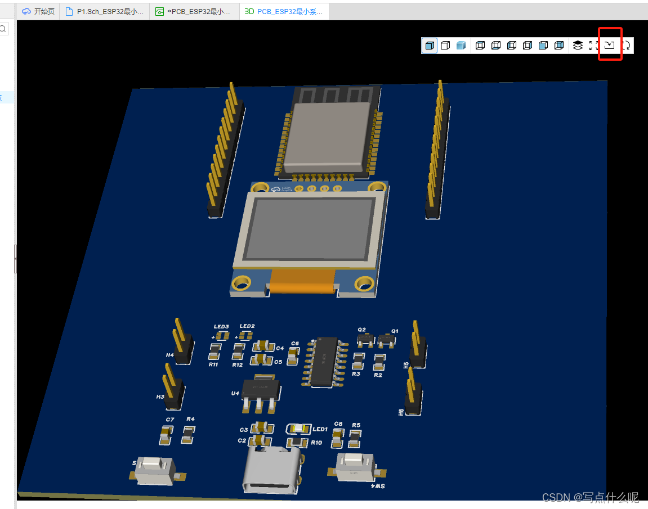Click the LED1 component on board
The image size is (648, 509).
point(299,429)
